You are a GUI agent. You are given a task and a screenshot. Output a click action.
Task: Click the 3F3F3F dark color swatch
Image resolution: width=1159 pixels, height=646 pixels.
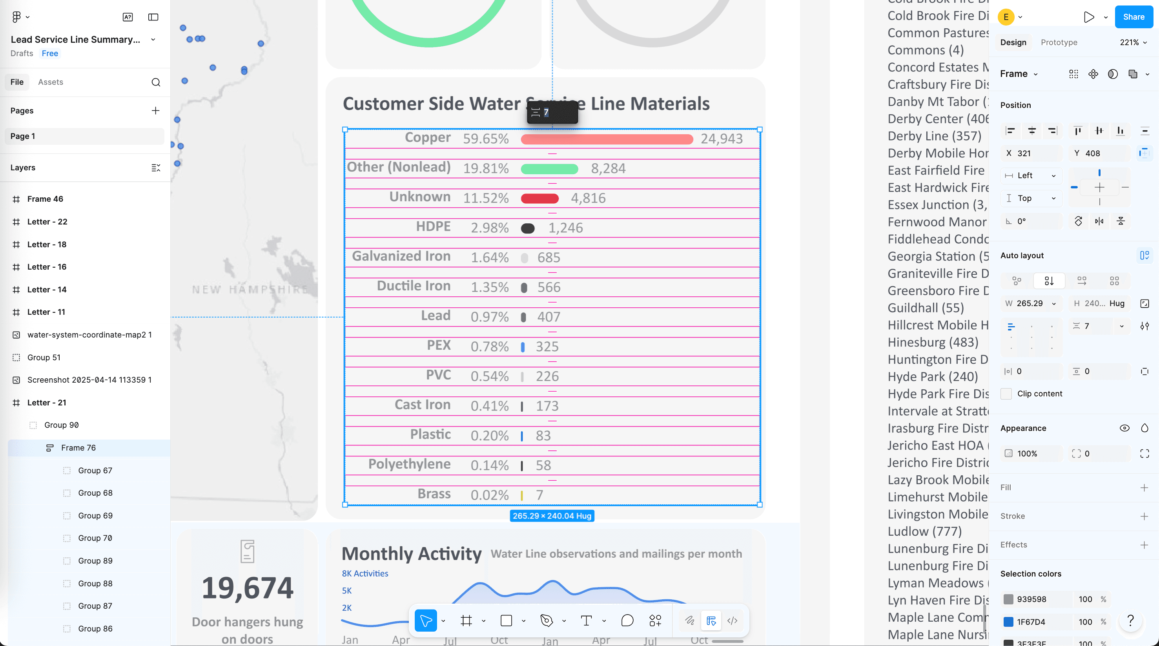click(x=1008, y=643)
